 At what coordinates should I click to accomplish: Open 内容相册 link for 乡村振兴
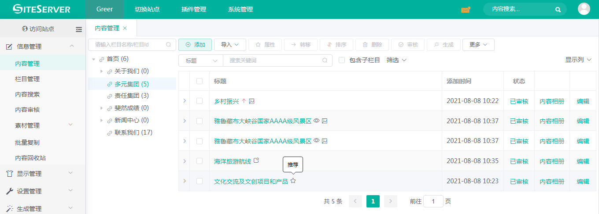coord(552,101)
